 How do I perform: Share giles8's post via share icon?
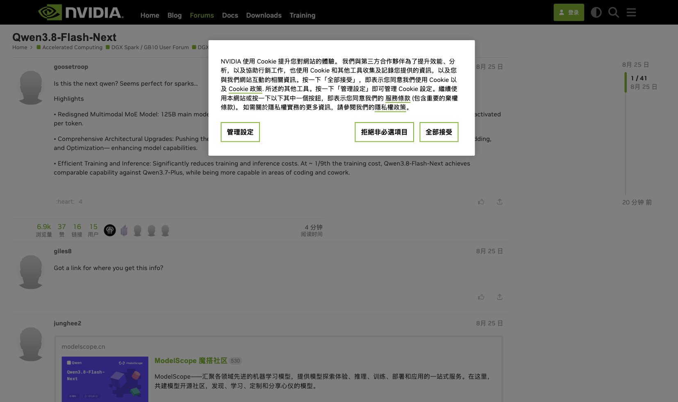coord(500,297)
